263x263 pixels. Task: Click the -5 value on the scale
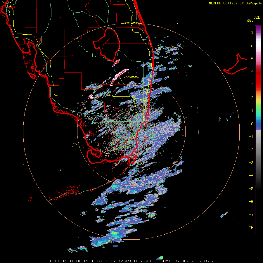pos(251,189)
